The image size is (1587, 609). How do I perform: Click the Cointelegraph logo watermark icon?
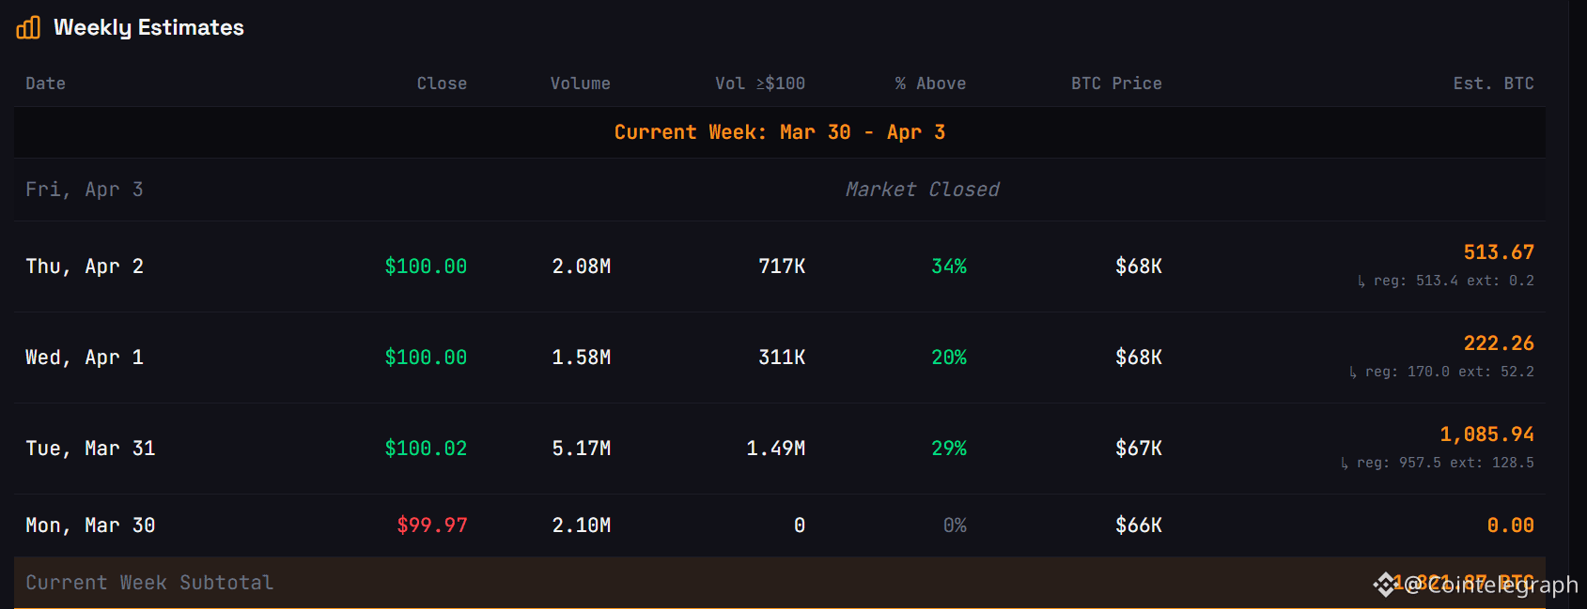click(1386, 585)
